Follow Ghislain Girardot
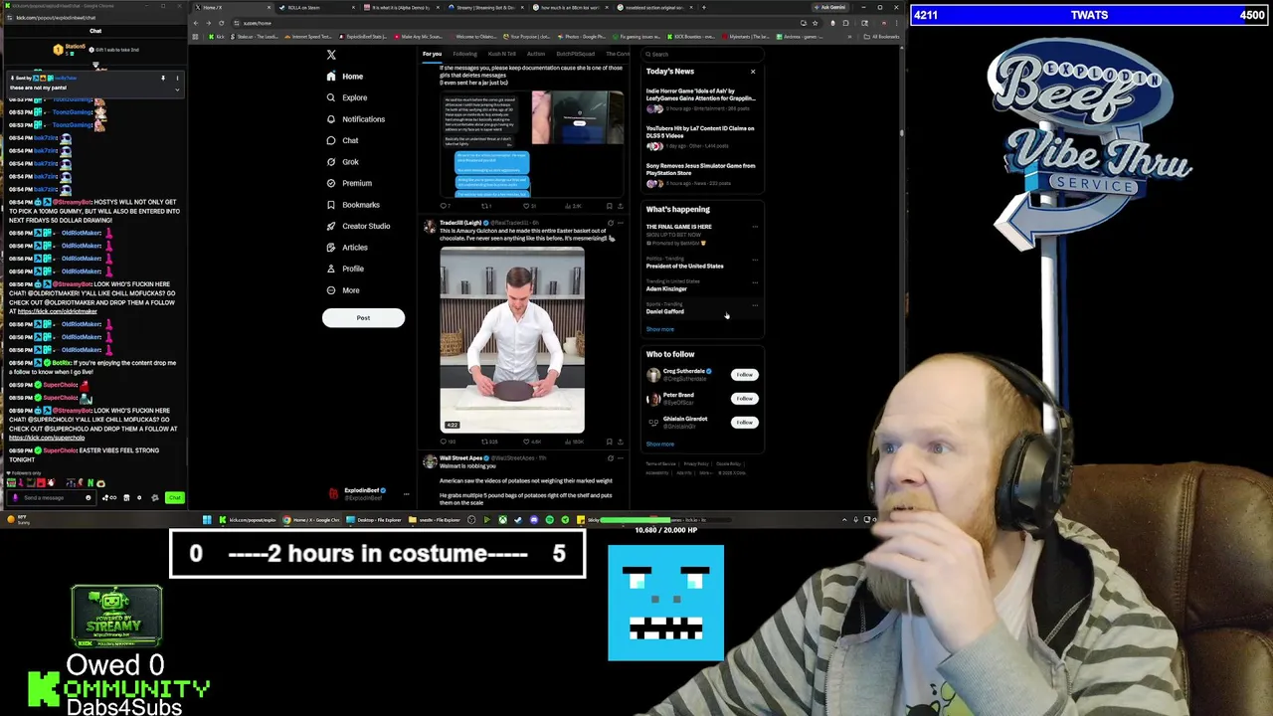The height and width of the screenshot is (716, 1273). point(744,423)
